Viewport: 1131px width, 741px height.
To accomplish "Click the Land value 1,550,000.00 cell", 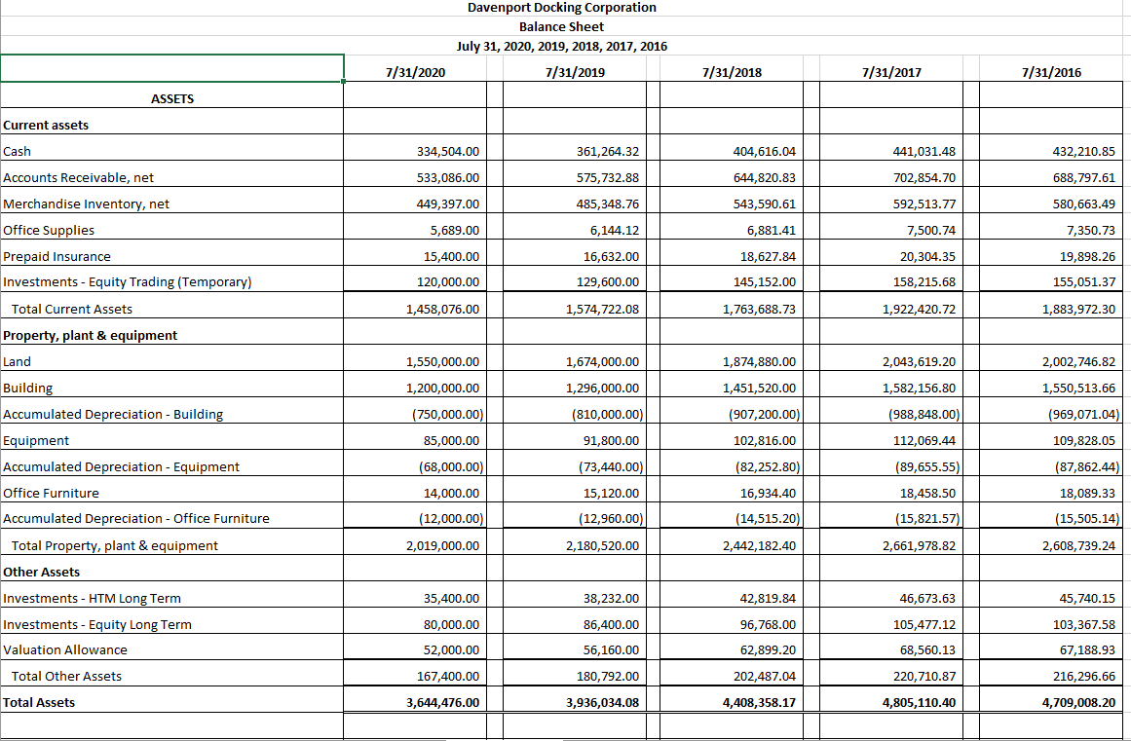I will coord(415,361).
